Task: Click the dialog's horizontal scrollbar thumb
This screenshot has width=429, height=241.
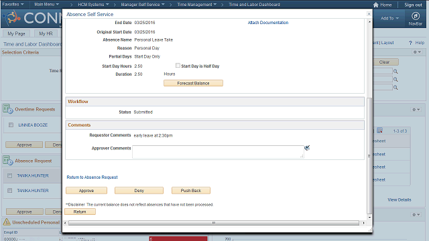Action: [214, 223]
